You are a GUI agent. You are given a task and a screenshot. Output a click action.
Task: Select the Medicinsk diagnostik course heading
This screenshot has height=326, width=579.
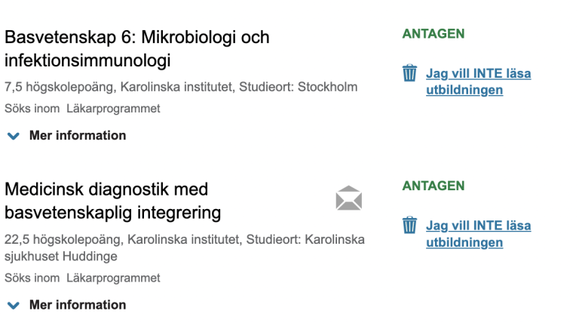(x=112, y=201)
